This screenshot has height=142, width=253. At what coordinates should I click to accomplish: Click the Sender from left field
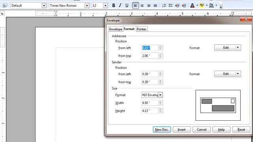[150, 74]
